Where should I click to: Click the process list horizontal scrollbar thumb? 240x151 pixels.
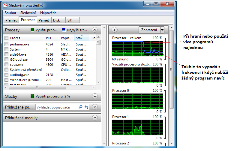tap(37, 87)
